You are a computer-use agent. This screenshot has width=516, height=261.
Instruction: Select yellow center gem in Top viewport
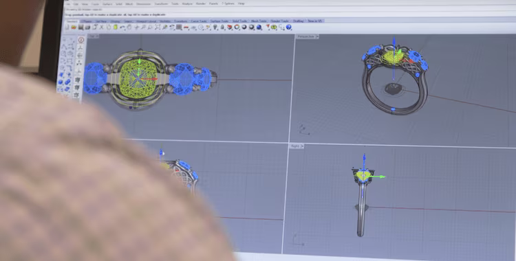tap(138, 79)
